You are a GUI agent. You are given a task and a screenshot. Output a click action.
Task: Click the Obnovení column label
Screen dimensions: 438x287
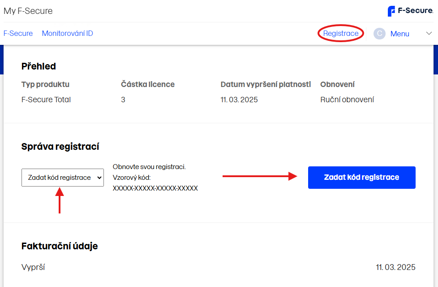[337, 84]
